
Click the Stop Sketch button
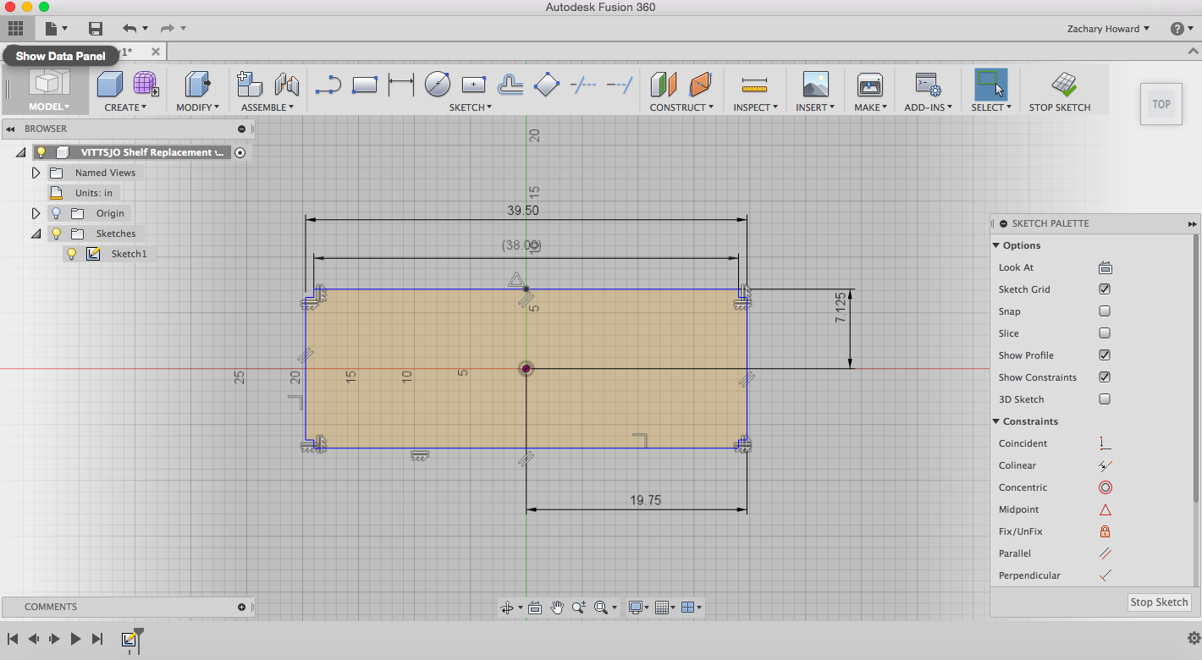[1159, 602]
